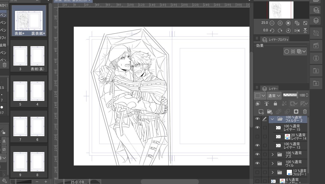Select the border effect circle icon
The height and width of the screenshot is (184, 325).
pos(287,51)
